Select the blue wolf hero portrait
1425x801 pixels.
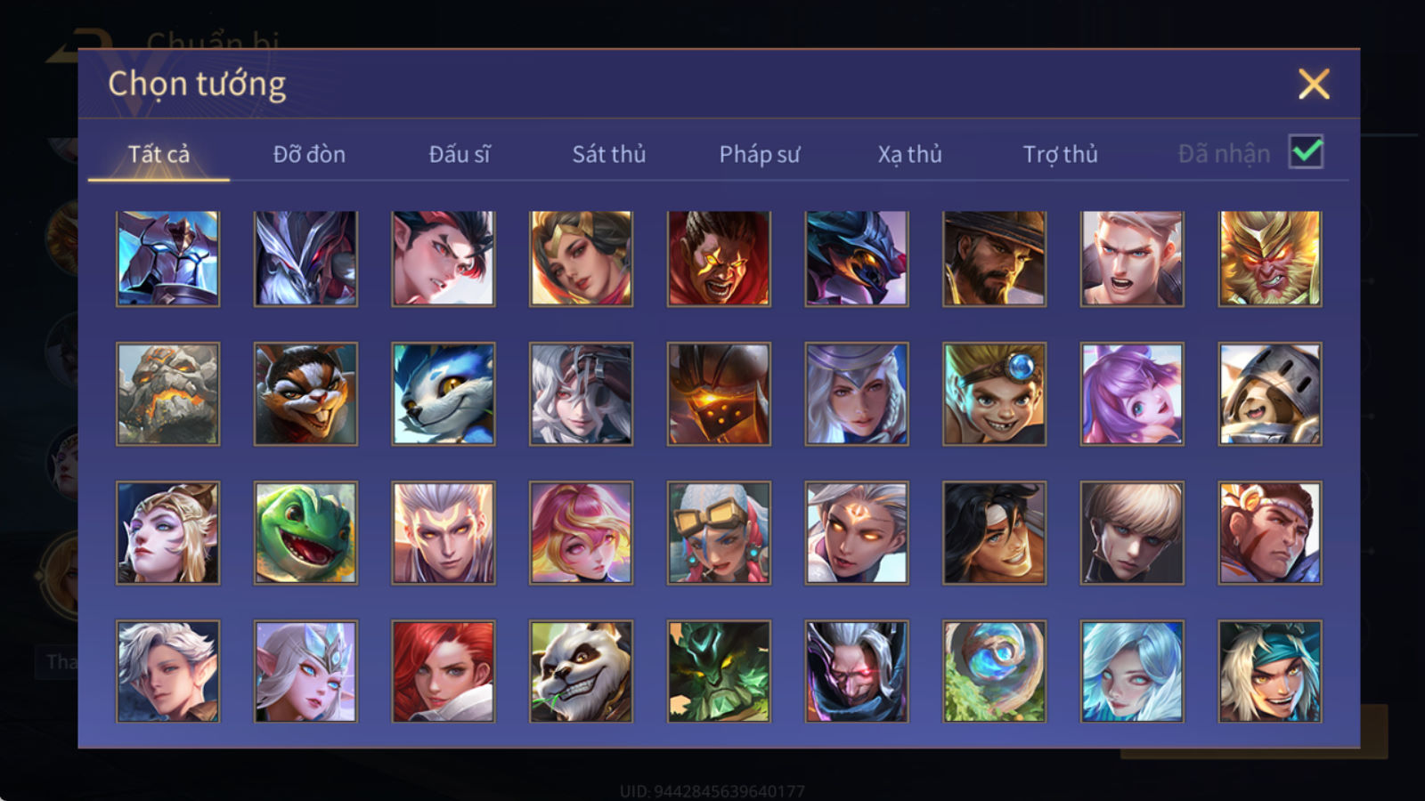point(444,394)
